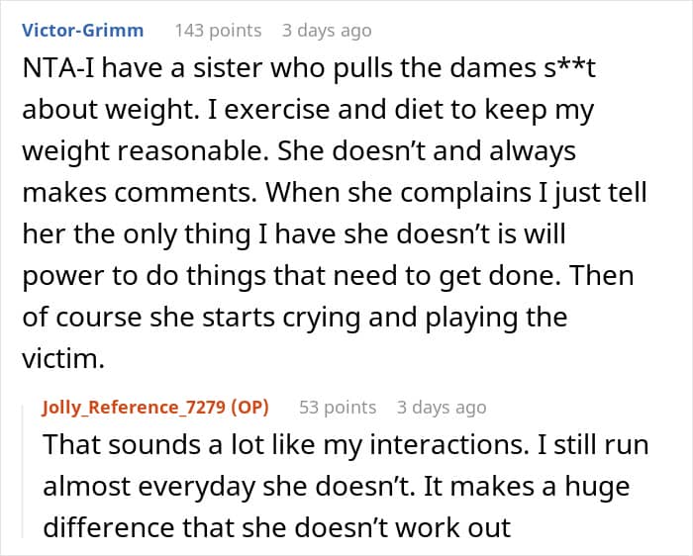
Task: Click the OP reply's "3 days ago" timestamp
Action: pyautogui.click(x=442, y=407)
